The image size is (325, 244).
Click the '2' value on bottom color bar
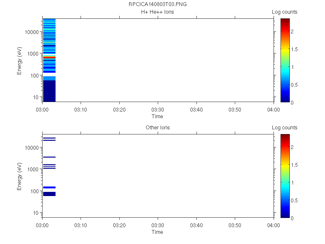(292, 147)
